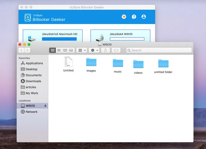Click the WIN10 drive usage bar
The image size is (206, 149).
point(127,39)
